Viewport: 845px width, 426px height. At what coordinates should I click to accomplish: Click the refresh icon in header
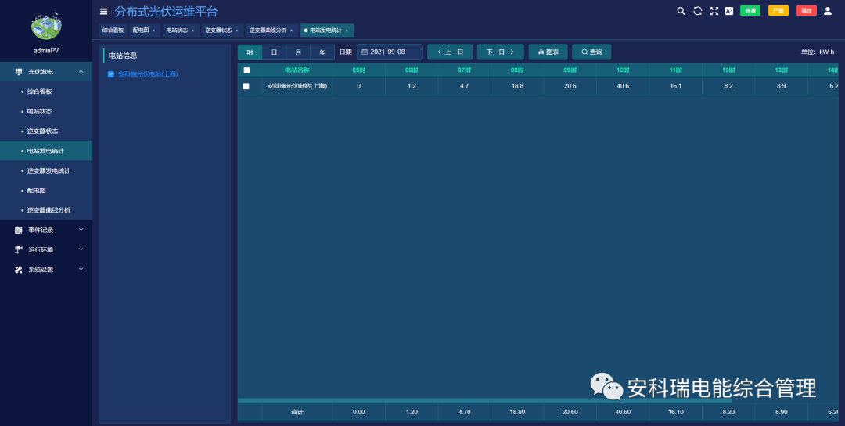[697, 11]
